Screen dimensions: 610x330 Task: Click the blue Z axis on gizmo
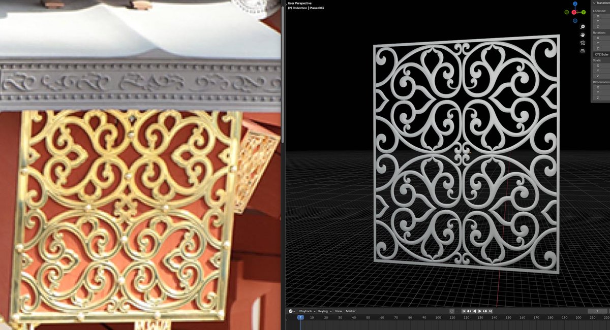[575, 4]
